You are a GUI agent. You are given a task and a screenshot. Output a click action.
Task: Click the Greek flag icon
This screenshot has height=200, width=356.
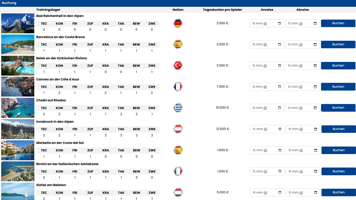coord(178,108)
